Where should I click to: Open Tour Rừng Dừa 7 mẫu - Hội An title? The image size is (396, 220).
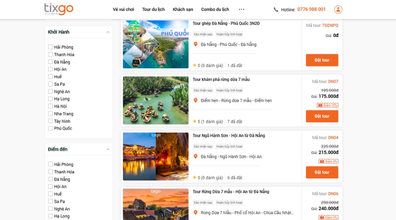click(x=231, y=191)
